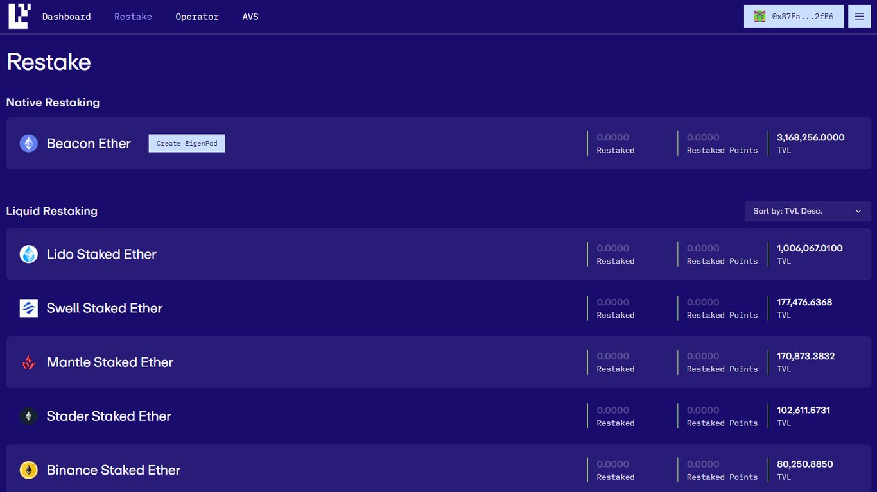Click the app logo in the top-left corner

click(x=17, y=16)
